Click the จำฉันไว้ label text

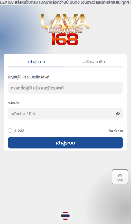tap(19, 131)
